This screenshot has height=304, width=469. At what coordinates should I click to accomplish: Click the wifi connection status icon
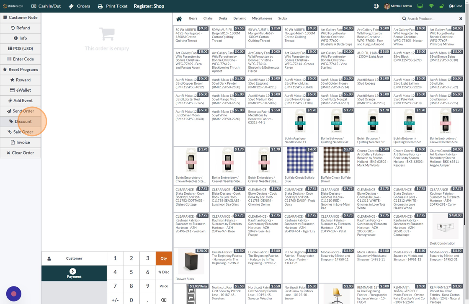431,6
